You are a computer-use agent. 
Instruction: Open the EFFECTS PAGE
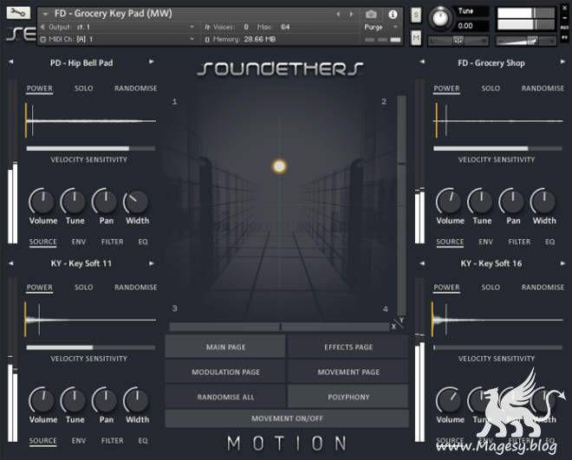point(348,347)
